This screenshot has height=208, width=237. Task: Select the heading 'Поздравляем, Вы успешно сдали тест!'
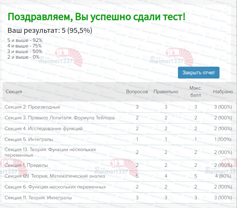point(96,17)
